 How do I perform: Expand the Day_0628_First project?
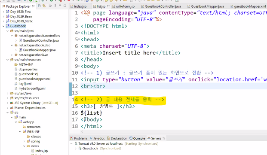(x=3, y=12)
